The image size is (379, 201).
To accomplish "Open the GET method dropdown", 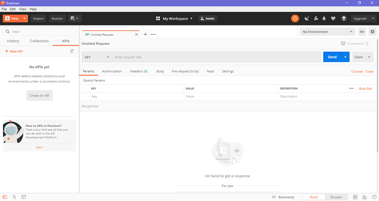I will click(x=97, y=57).
